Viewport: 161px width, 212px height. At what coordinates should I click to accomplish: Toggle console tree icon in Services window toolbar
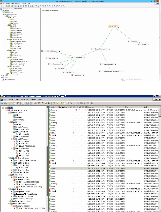[9, 6]
